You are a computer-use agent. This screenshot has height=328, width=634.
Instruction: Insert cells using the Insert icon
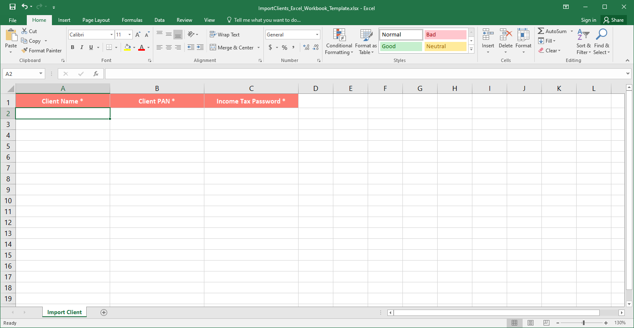click(x=488, y=35)
